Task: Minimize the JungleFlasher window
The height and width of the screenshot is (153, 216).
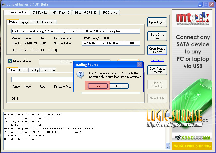Action: click(x=200, y=4)
